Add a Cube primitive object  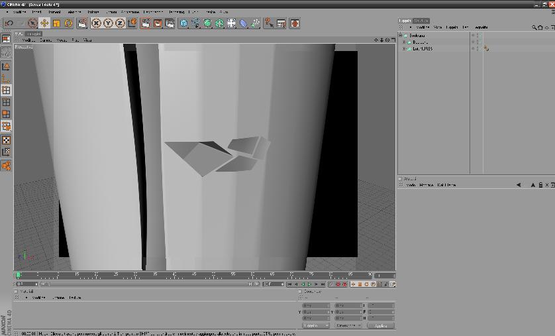click(x=183, y=23)
